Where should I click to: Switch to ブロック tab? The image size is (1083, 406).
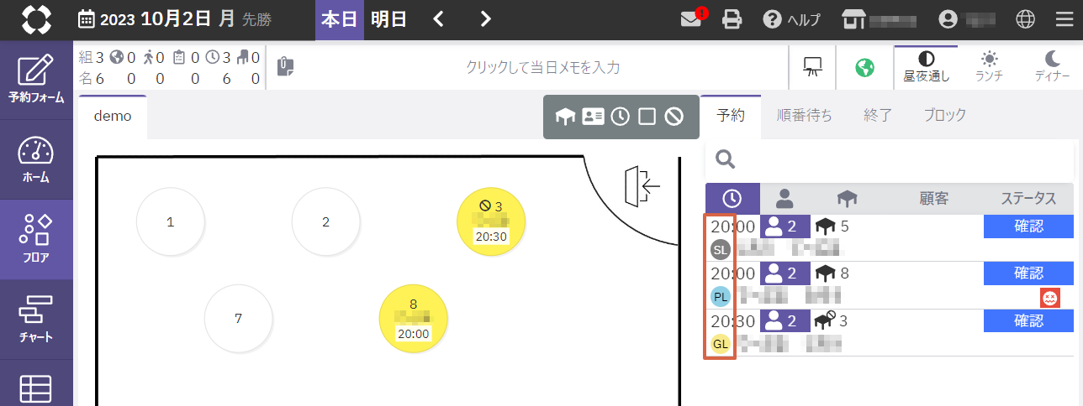944,116
